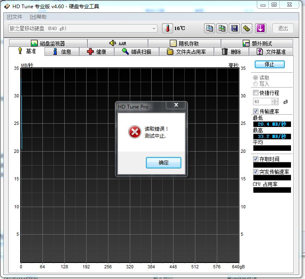Click the 40 gB stroke input field

pos(262,101)
